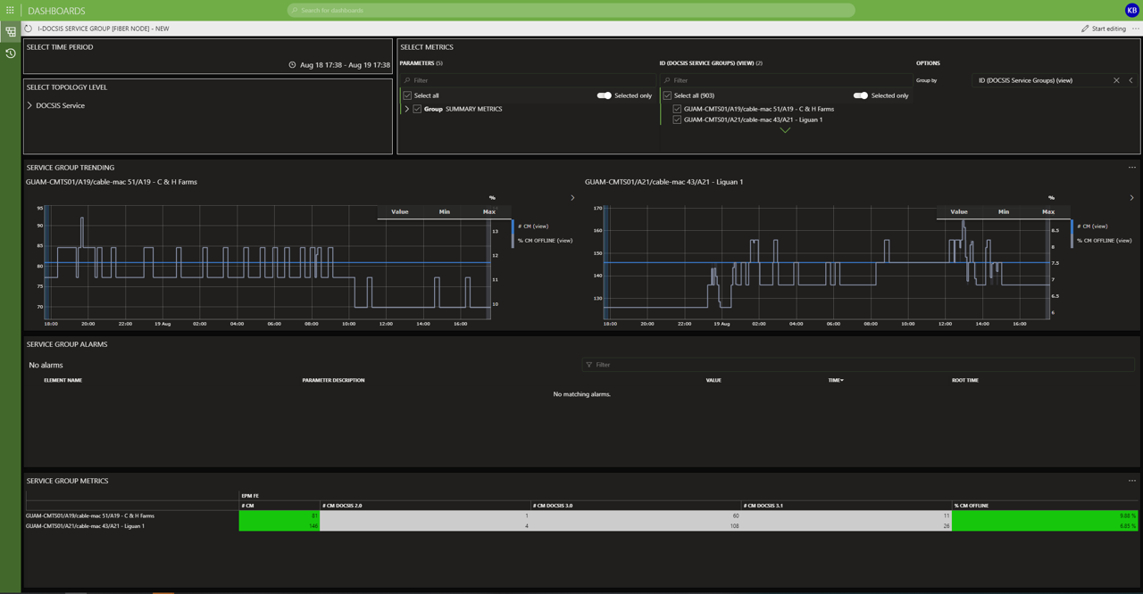Open the Aug 18 17:38 - Aug 19 17:38 time range
The width and height of the screenshot is (1143, 594).
(345, 64)
